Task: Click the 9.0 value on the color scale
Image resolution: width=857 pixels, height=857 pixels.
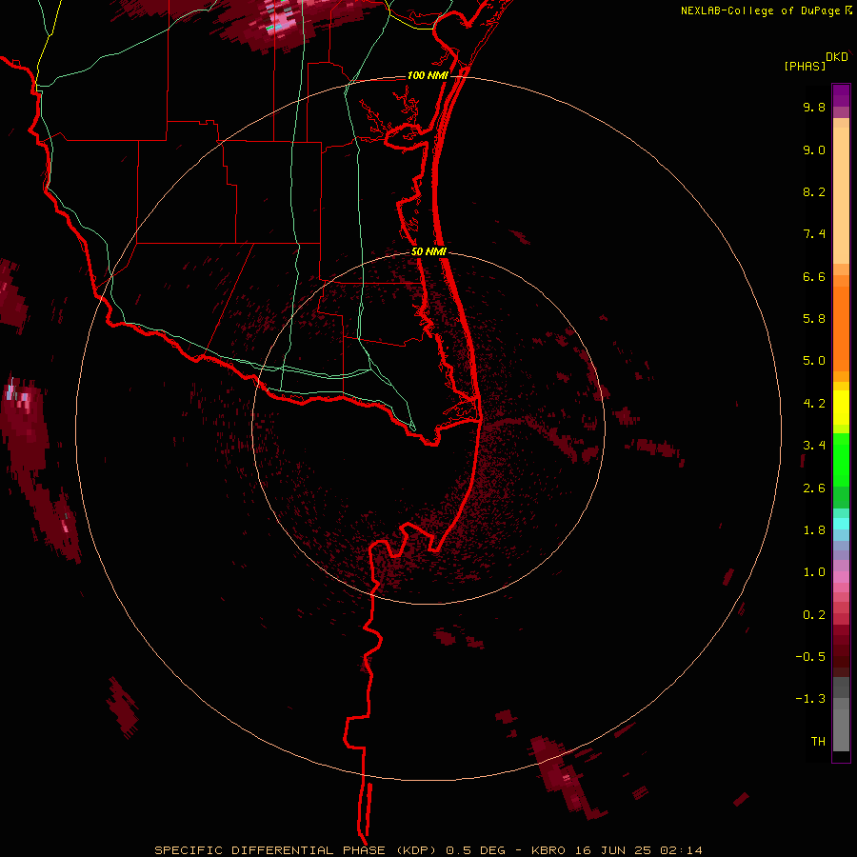Action: tap(814, 149)
